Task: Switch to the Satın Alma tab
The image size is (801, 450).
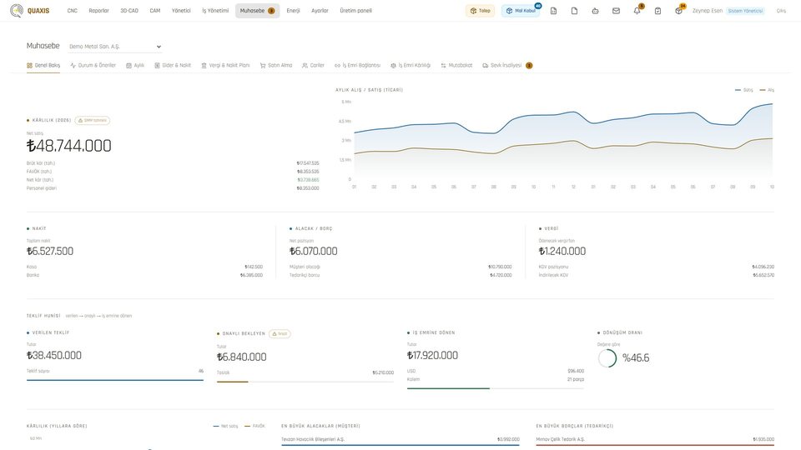Action: coord(276,65)
